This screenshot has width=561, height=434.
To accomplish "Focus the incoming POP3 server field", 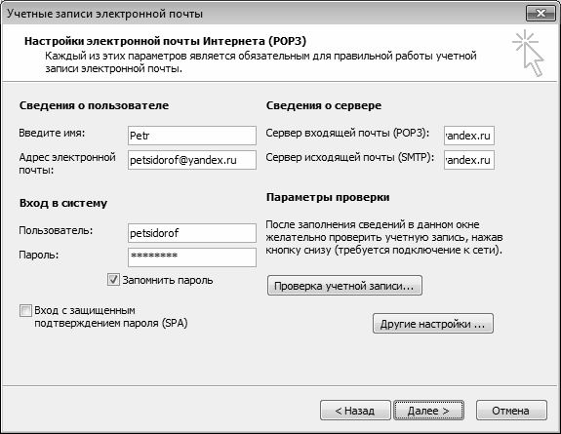I will (x=469, y=136).
